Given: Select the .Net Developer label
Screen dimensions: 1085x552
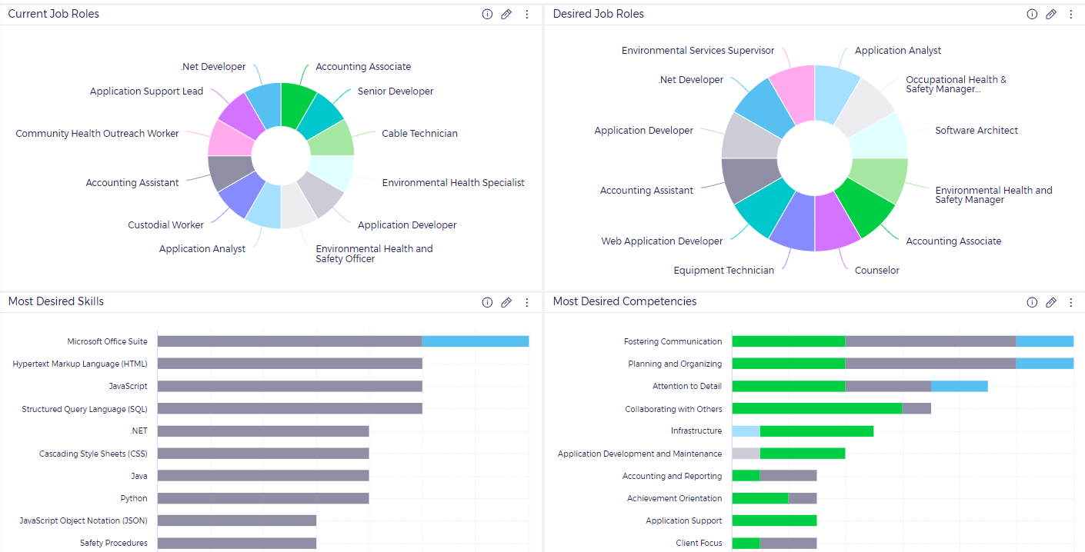Looking at the screenshot, I should coord(212,67).
